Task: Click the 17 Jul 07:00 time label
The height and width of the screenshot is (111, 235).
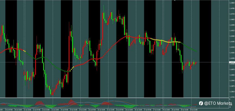Action: 148,110
